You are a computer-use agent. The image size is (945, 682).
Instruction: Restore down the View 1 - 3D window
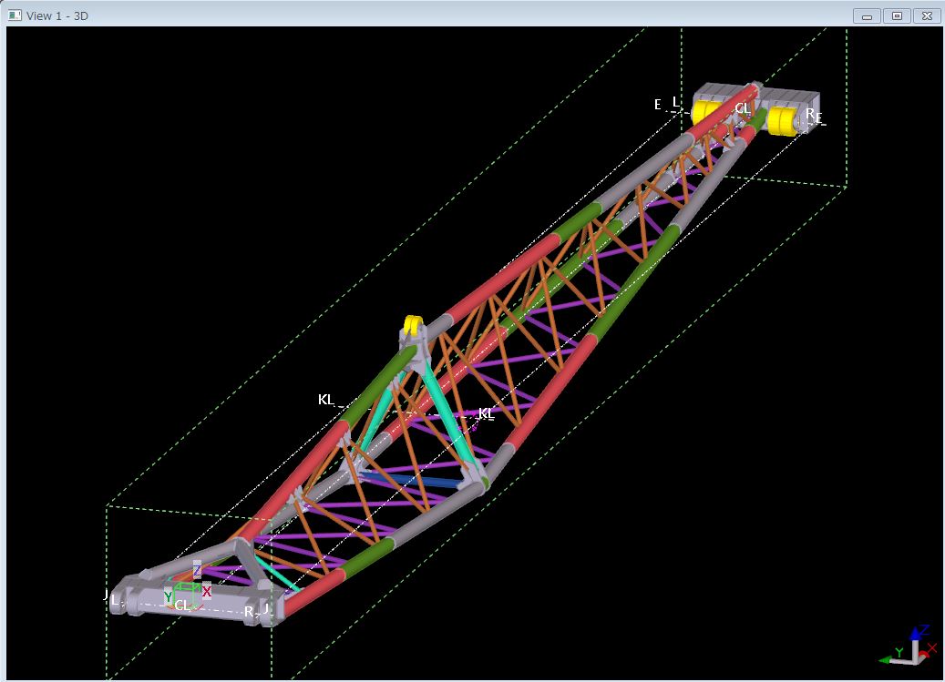[897, 15]
